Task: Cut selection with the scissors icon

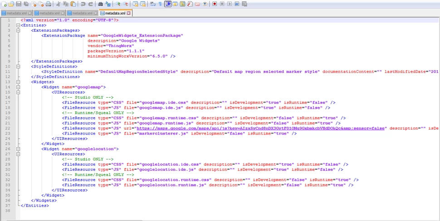Action: point(58,4)
